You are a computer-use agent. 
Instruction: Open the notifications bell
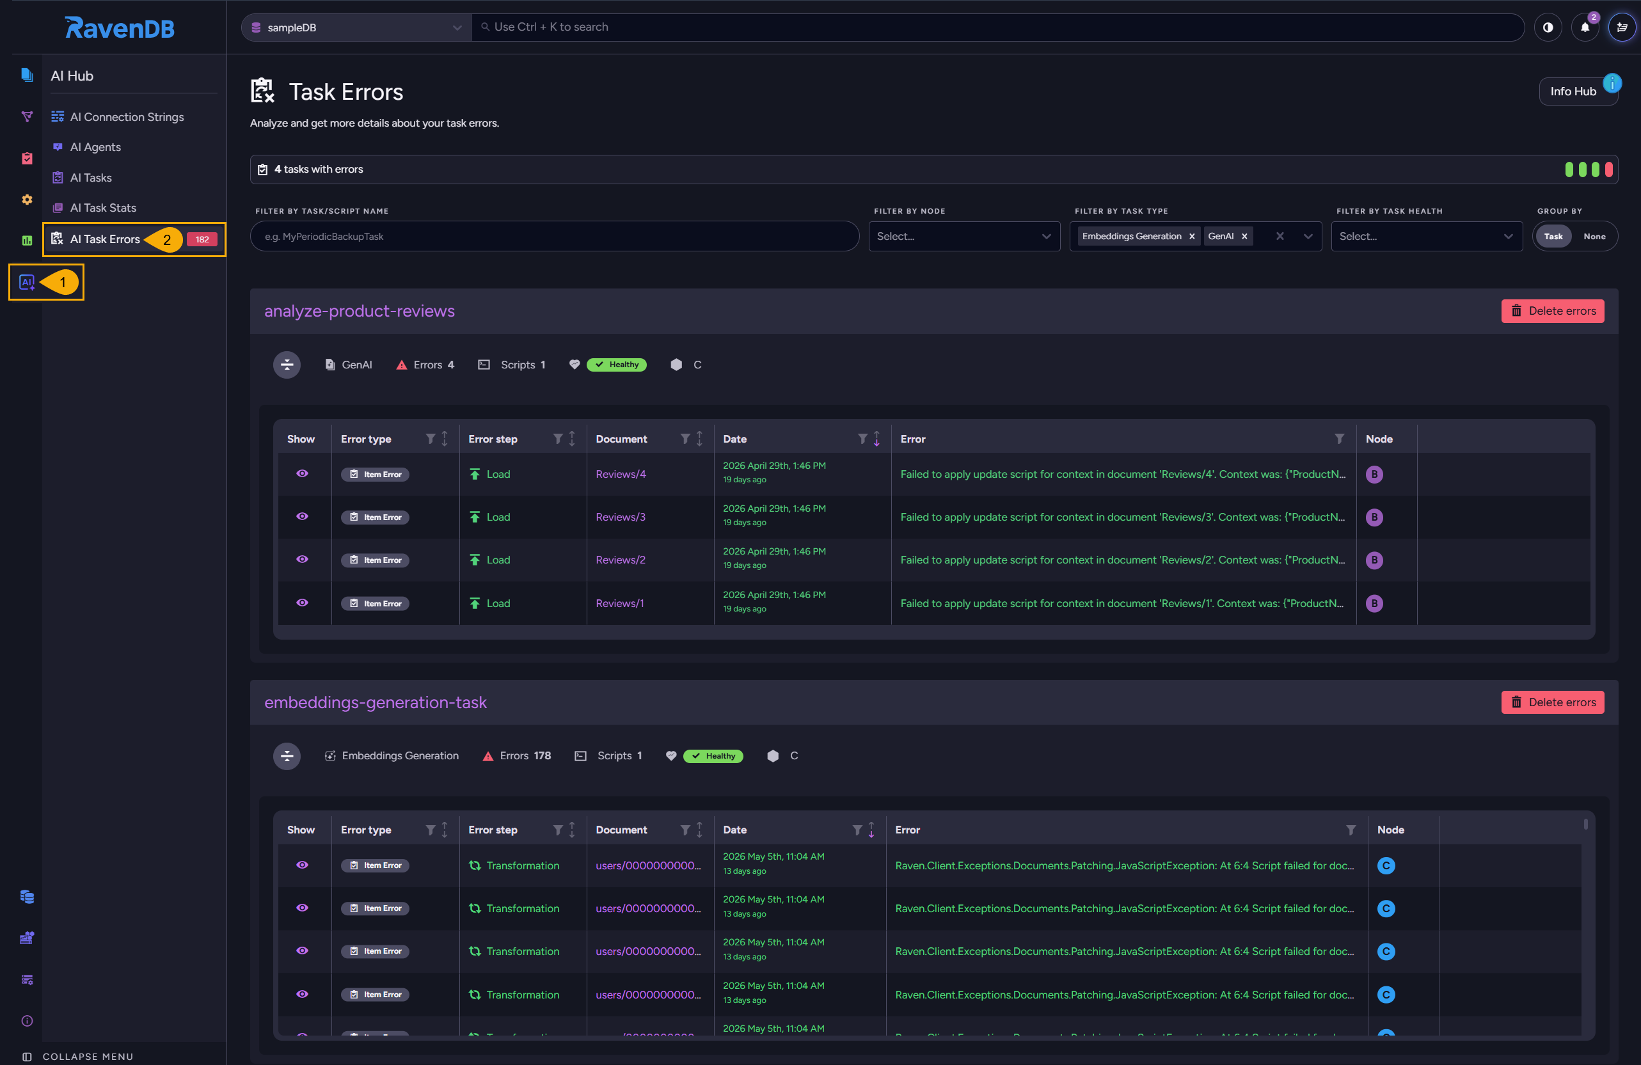[1585, 28]
